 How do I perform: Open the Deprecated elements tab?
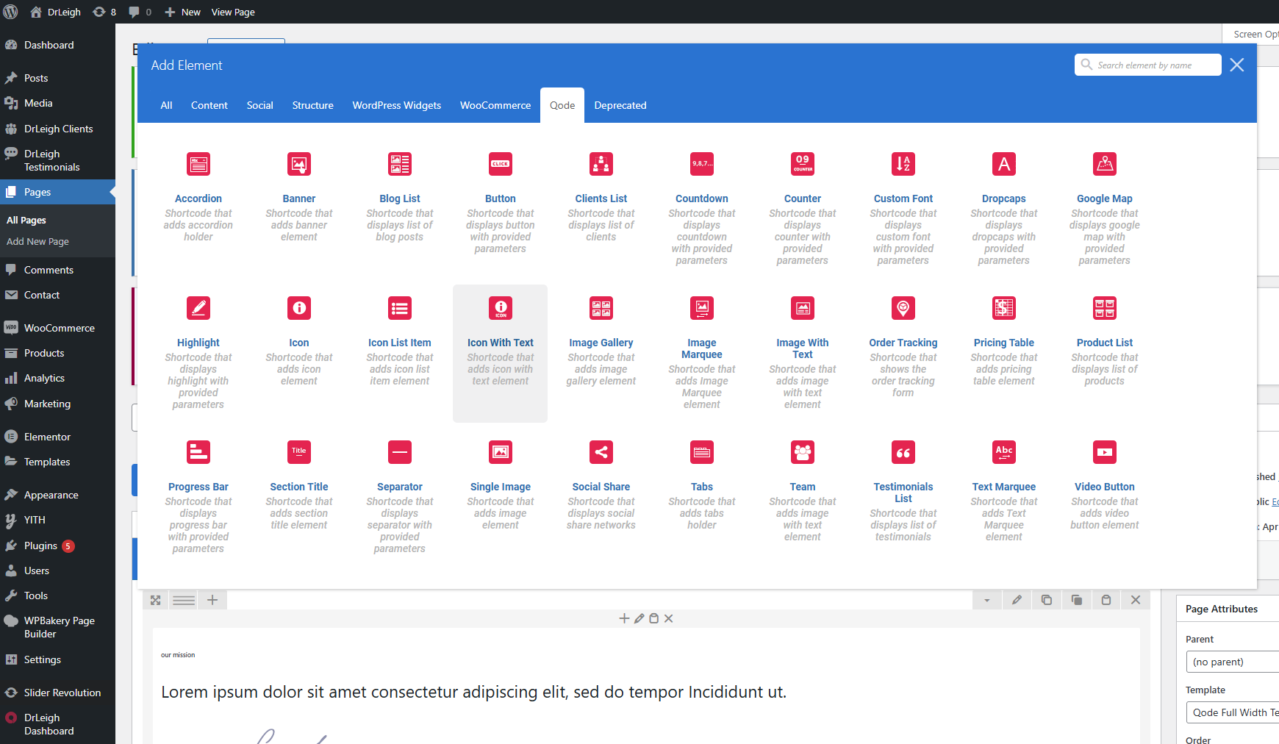(x=620, y=105)
